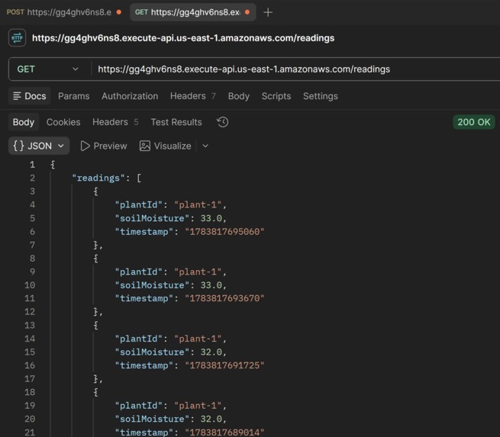Click timestamp value "1783817693670"
This screenshot has width=500, height=437.
[224, 298]
